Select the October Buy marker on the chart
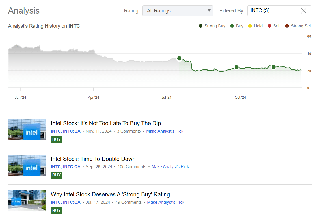This screenshot has height=217, width=318. point(273,67)
